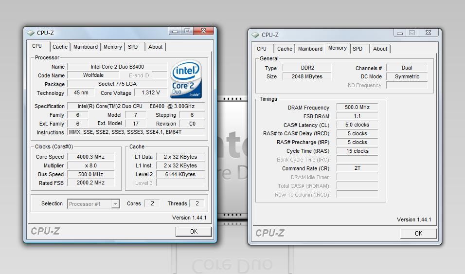Expand the Processor #1 selection dropdown
This screenshot has height=274, width=465.
115,203
